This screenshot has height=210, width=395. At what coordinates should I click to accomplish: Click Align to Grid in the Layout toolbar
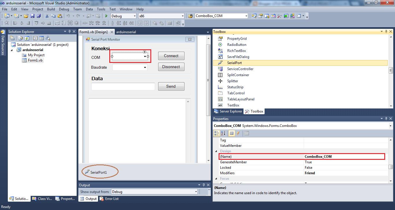pyautogui.click(x=6, y=23)
